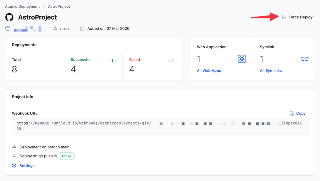The height and width of the screenshot is (181, 320).
Task: Click the Total deployments count 8
Action: coord(14,69)
